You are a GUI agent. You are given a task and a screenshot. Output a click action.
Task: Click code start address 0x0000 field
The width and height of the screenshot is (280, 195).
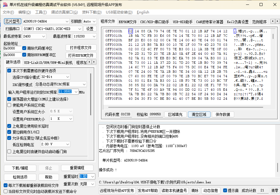[x=12, y=48]
